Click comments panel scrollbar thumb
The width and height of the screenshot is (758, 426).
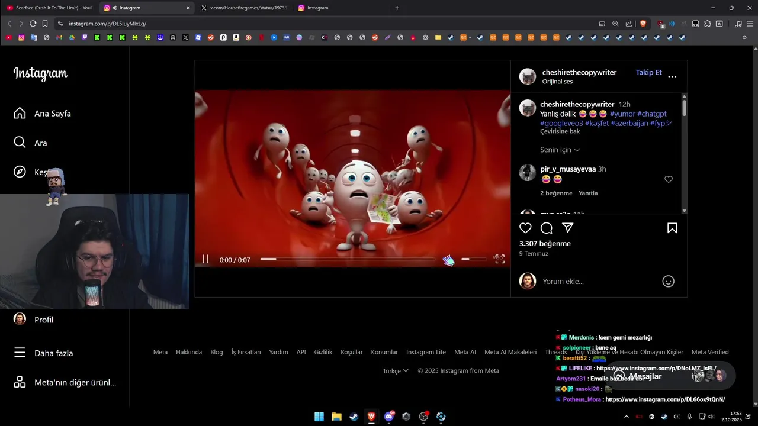[684, 108]
